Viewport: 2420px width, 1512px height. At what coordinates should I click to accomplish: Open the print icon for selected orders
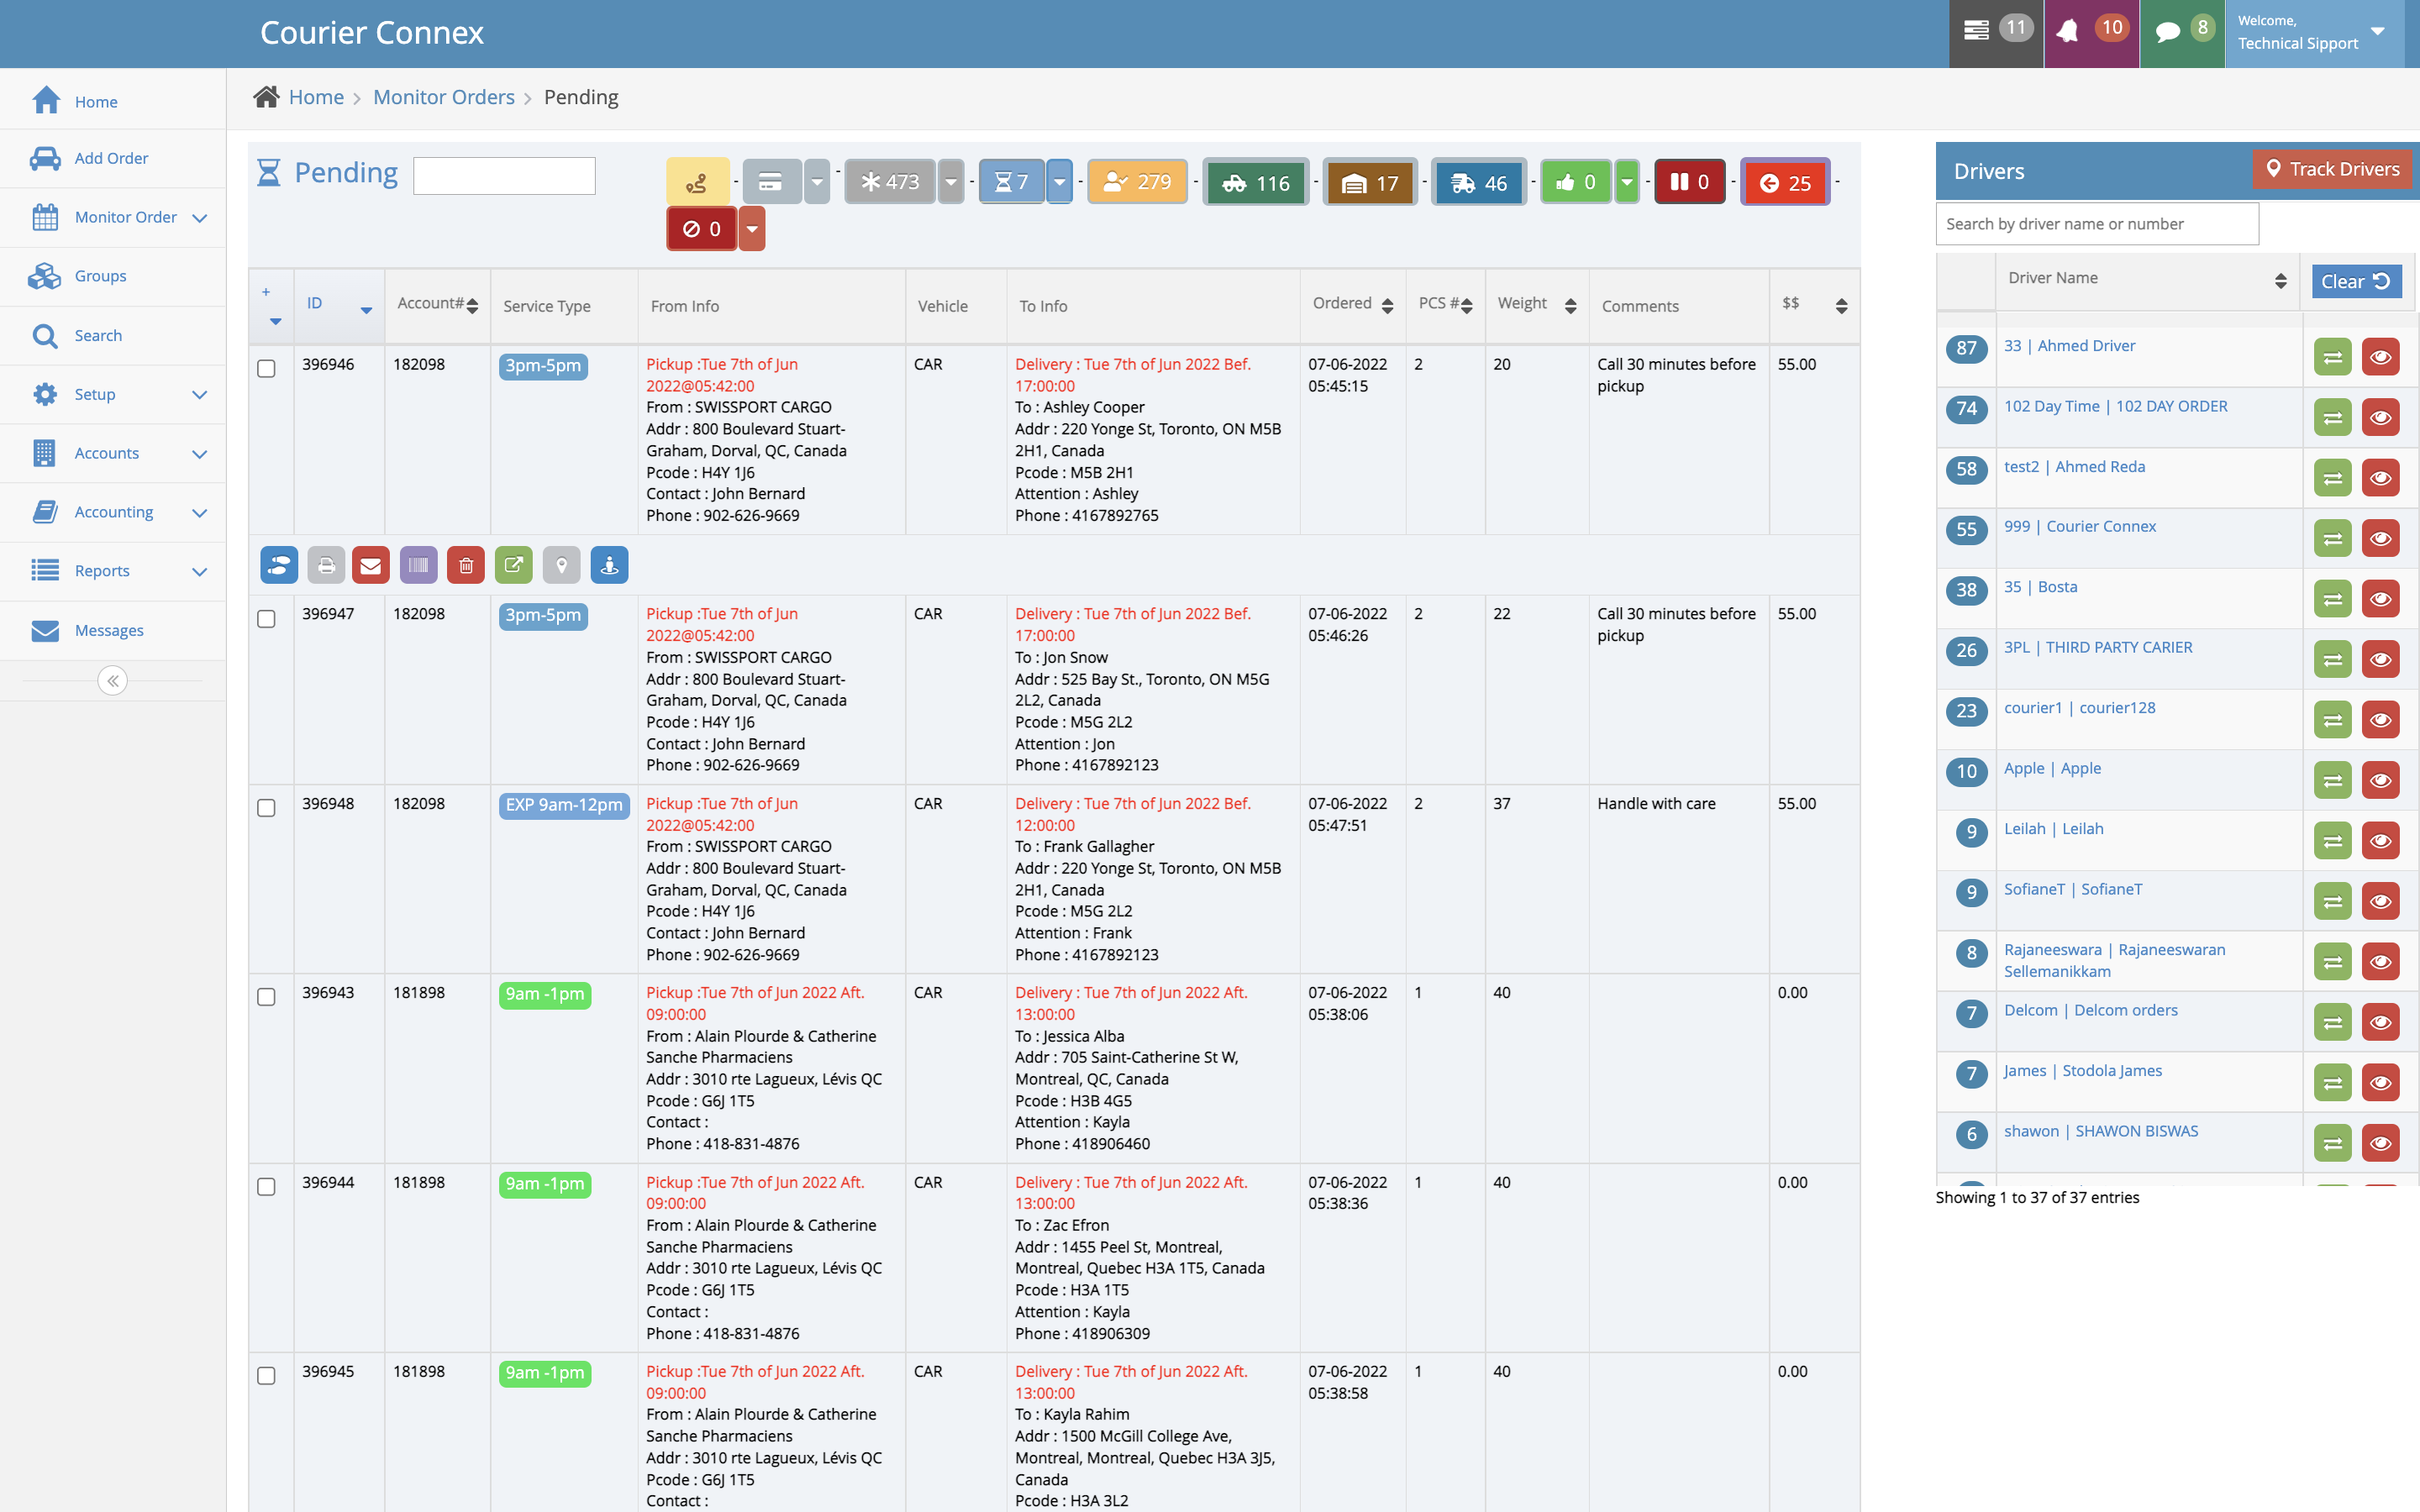[327, 565]
